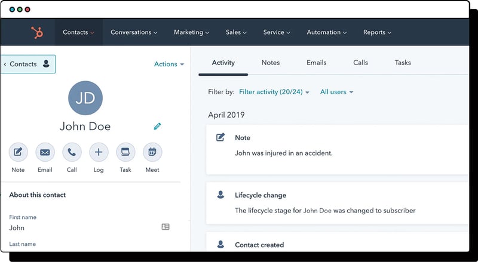The width and height of the screenshot is (478, 262).
Task: Click the Email envelope icon
Action: tap(45, 152)
